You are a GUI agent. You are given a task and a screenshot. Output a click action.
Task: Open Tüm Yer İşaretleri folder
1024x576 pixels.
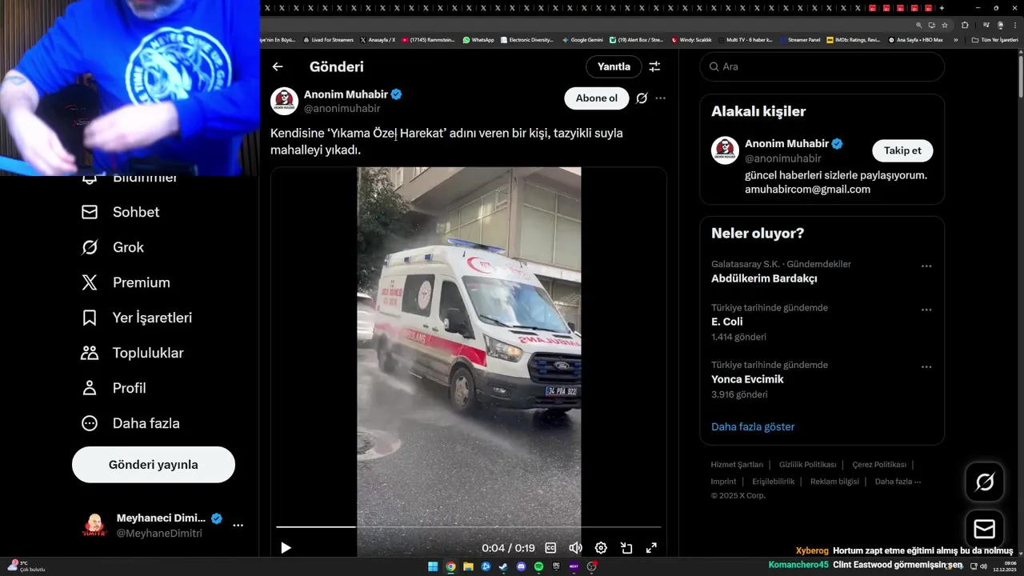pyautogui.click(x=994, y=39)
